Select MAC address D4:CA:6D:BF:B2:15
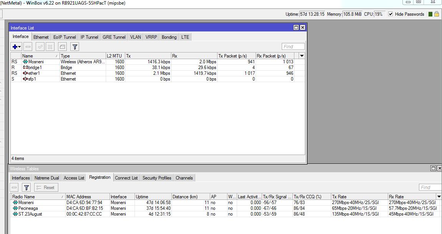Image resolution: width=442 pixels, height=234 pixels. point(84,208)
